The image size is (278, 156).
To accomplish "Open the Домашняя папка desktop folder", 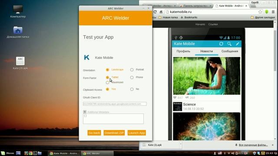I will pyautogui.click(x=18, y=32).
